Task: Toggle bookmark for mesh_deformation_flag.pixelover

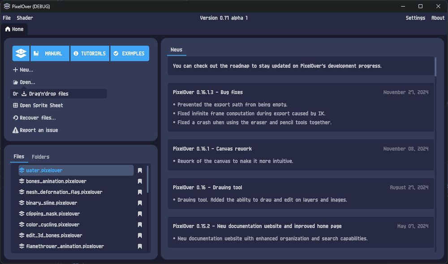Action: 140,192
